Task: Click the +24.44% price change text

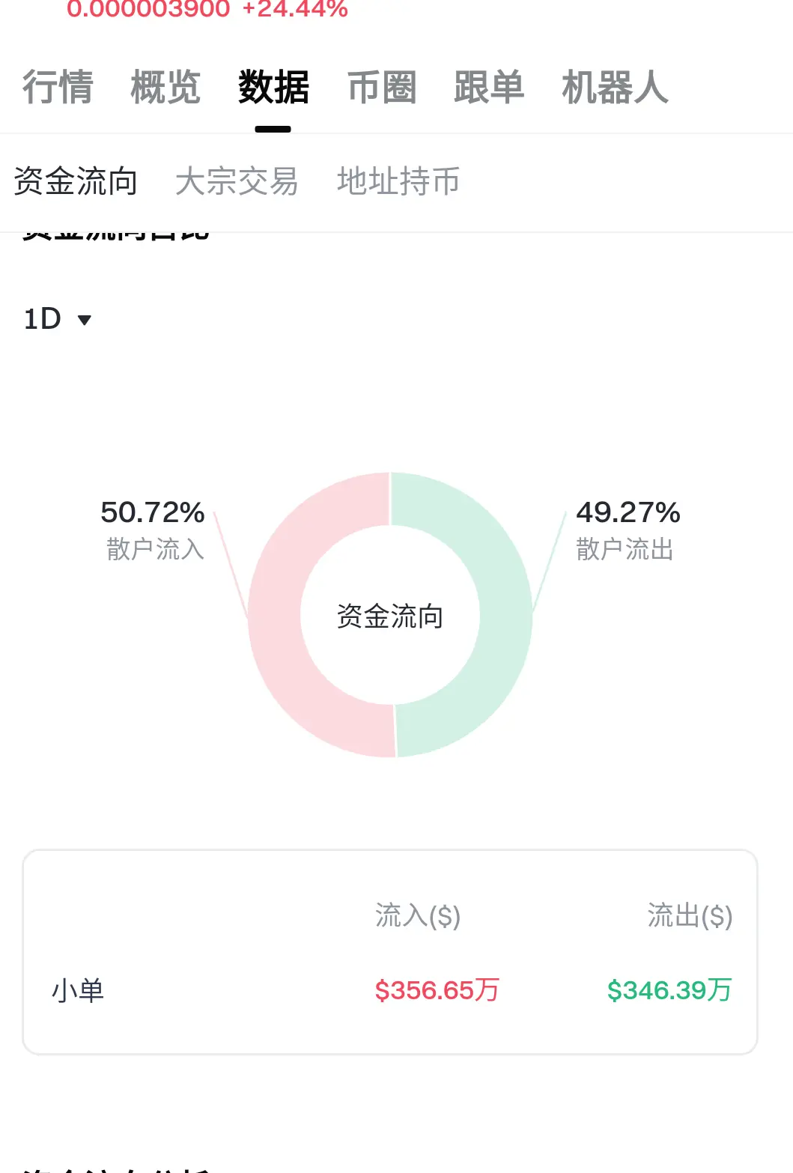Action: click(295, 9)
